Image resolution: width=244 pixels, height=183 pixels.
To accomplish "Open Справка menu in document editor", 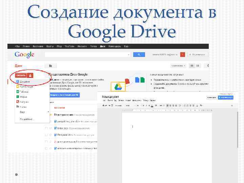I will click(x=153, y=101).
